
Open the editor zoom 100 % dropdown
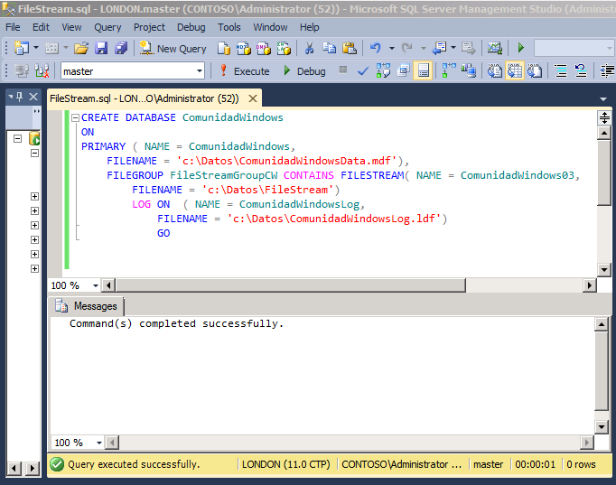[96, 285]
